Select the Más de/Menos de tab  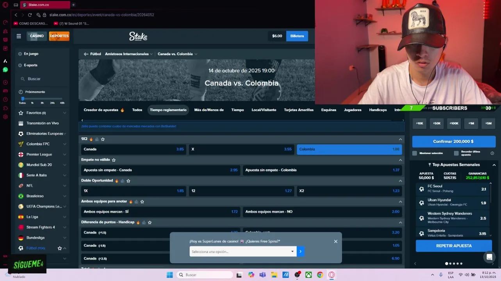tap(209, 110)
